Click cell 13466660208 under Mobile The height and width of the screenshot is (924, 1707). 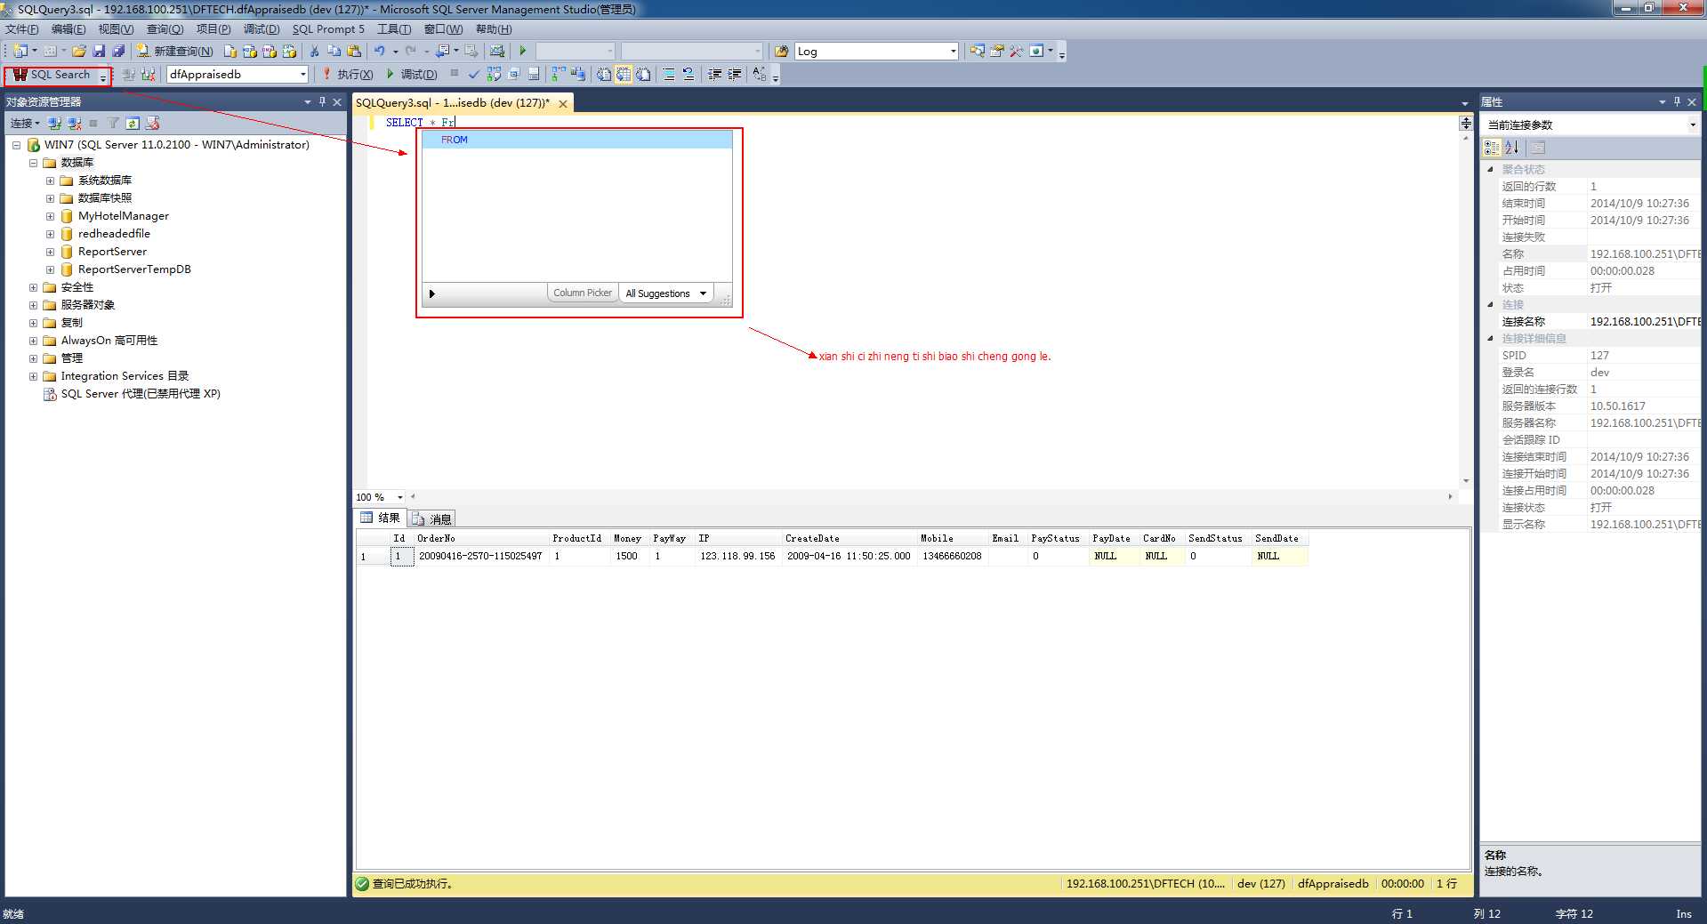[x=952, y=556]
